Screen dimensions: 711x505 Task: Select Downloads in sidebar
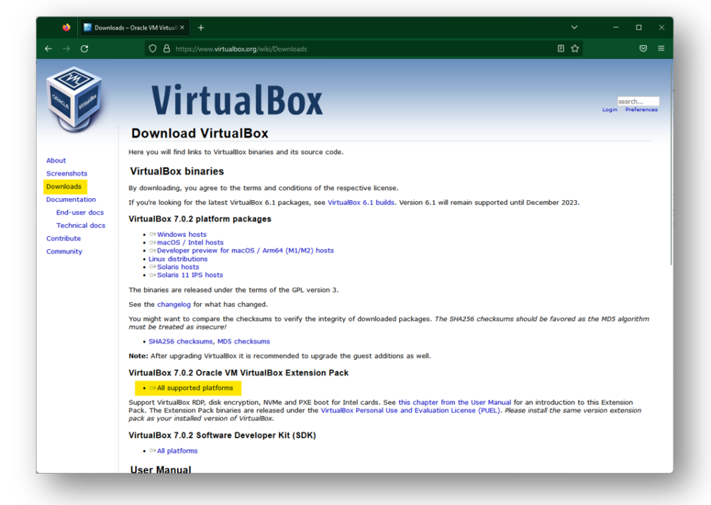(64, 186)
